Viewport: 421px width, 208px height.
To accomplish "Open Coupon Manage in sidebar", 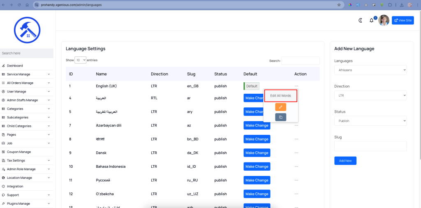I will pyautogui.click(x=19, y=152).
